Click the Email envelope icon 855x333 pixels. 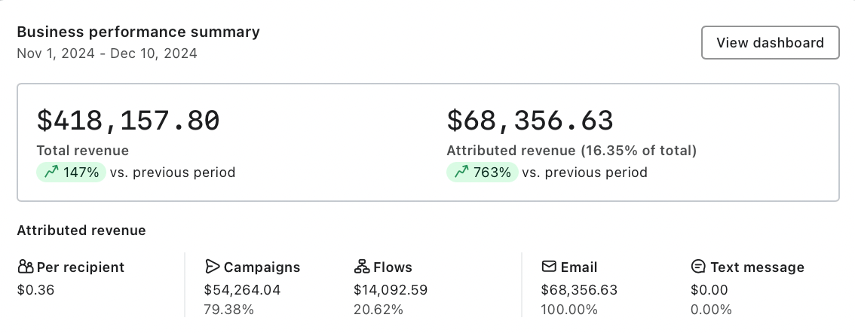point(549,267)
